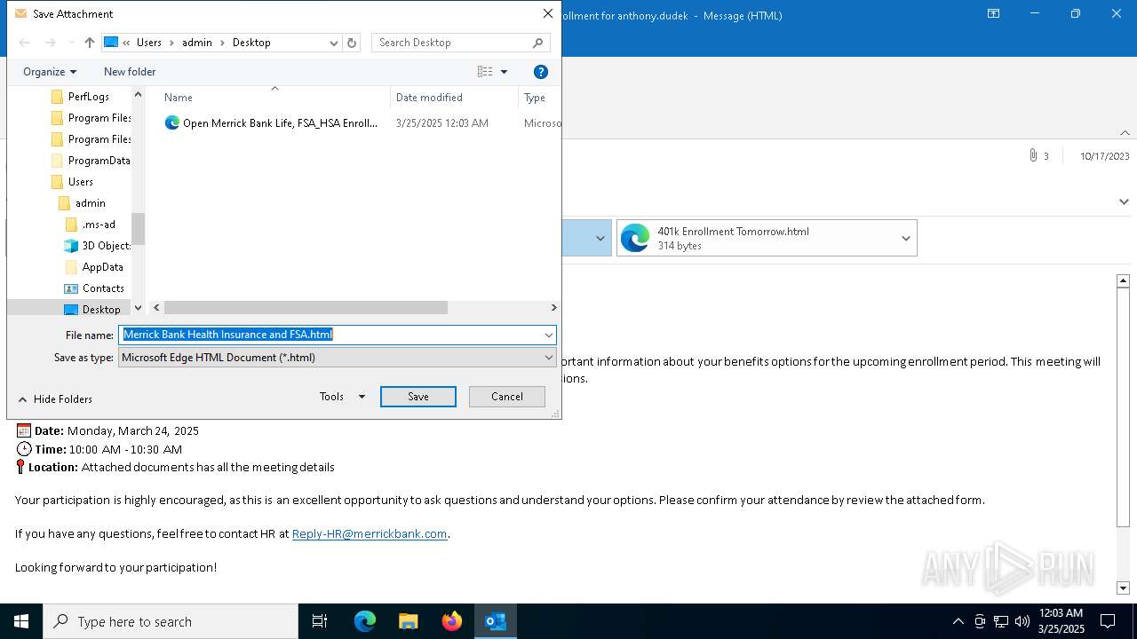Launch Microsoft Edge from taskbar
Screen dimensions: 1137x639
365,621
